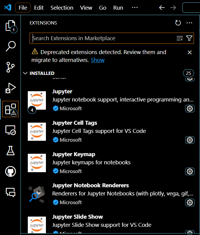Screen dimensions: 200x235
Task: Open the filter extensions menu
Action: click(x=189, y=38)
